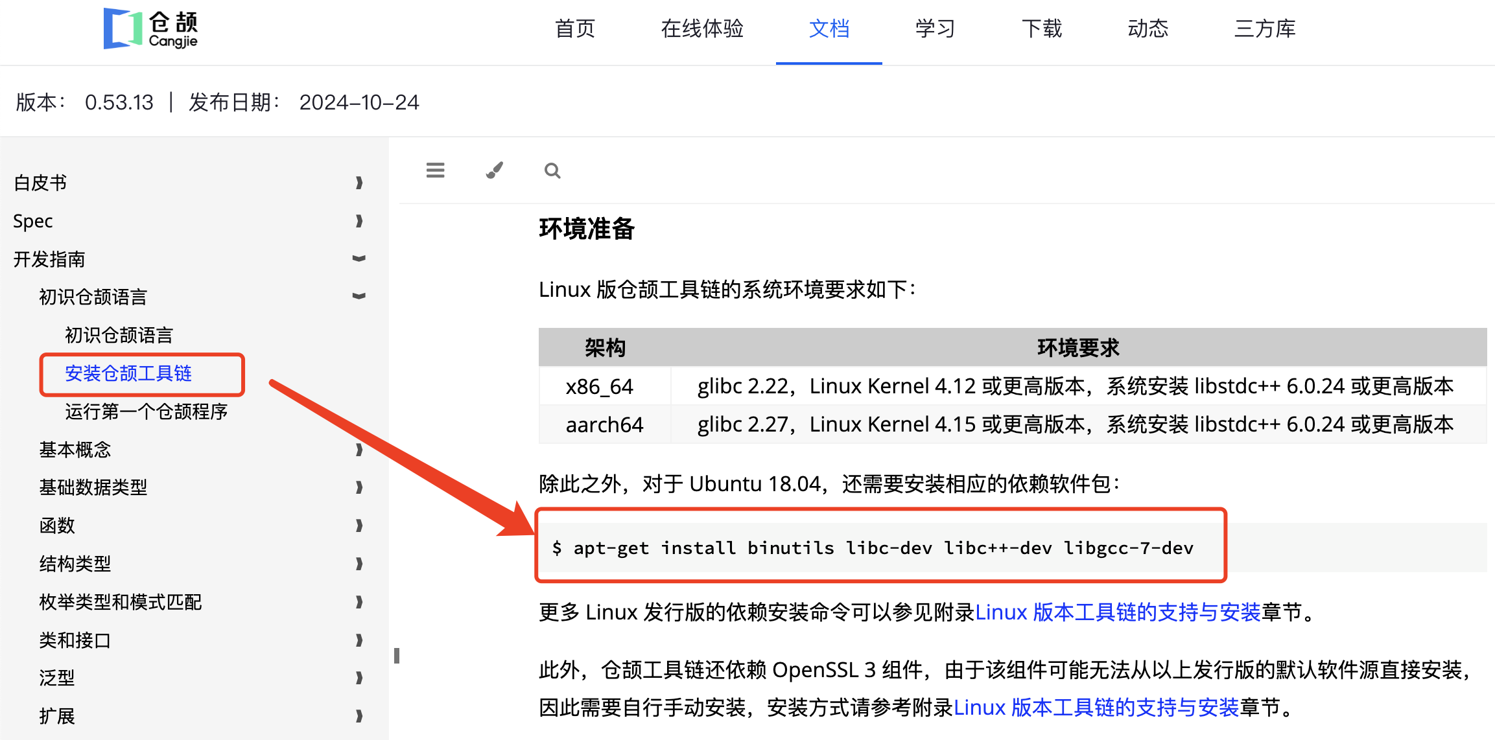Screen dimensions: 1495x740
Task: Expand the 泛型 chevron
Action: [359, 678]
